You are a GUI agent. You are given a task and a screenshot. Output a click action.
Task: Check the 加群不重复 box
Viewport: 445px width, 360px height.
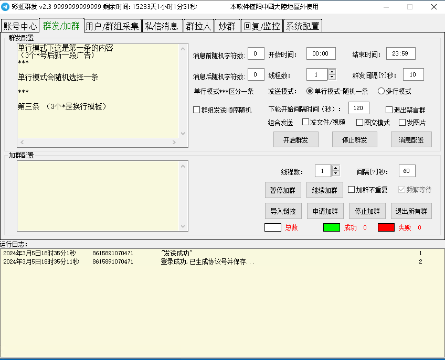(352, 190)
